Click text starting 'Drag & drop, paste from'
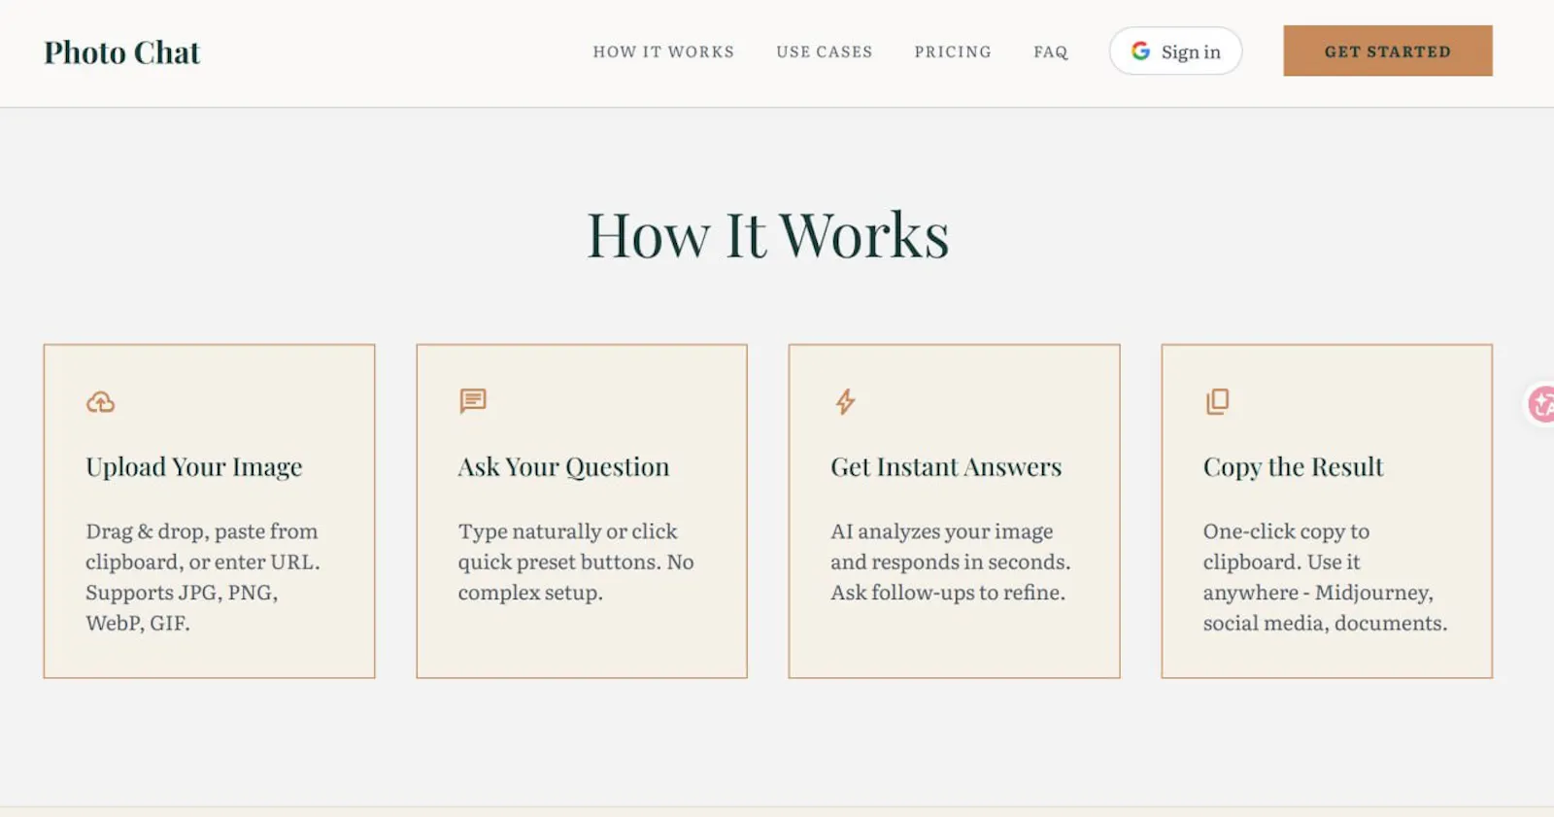Screen dimensions: 1554x817 click(202, 577)
